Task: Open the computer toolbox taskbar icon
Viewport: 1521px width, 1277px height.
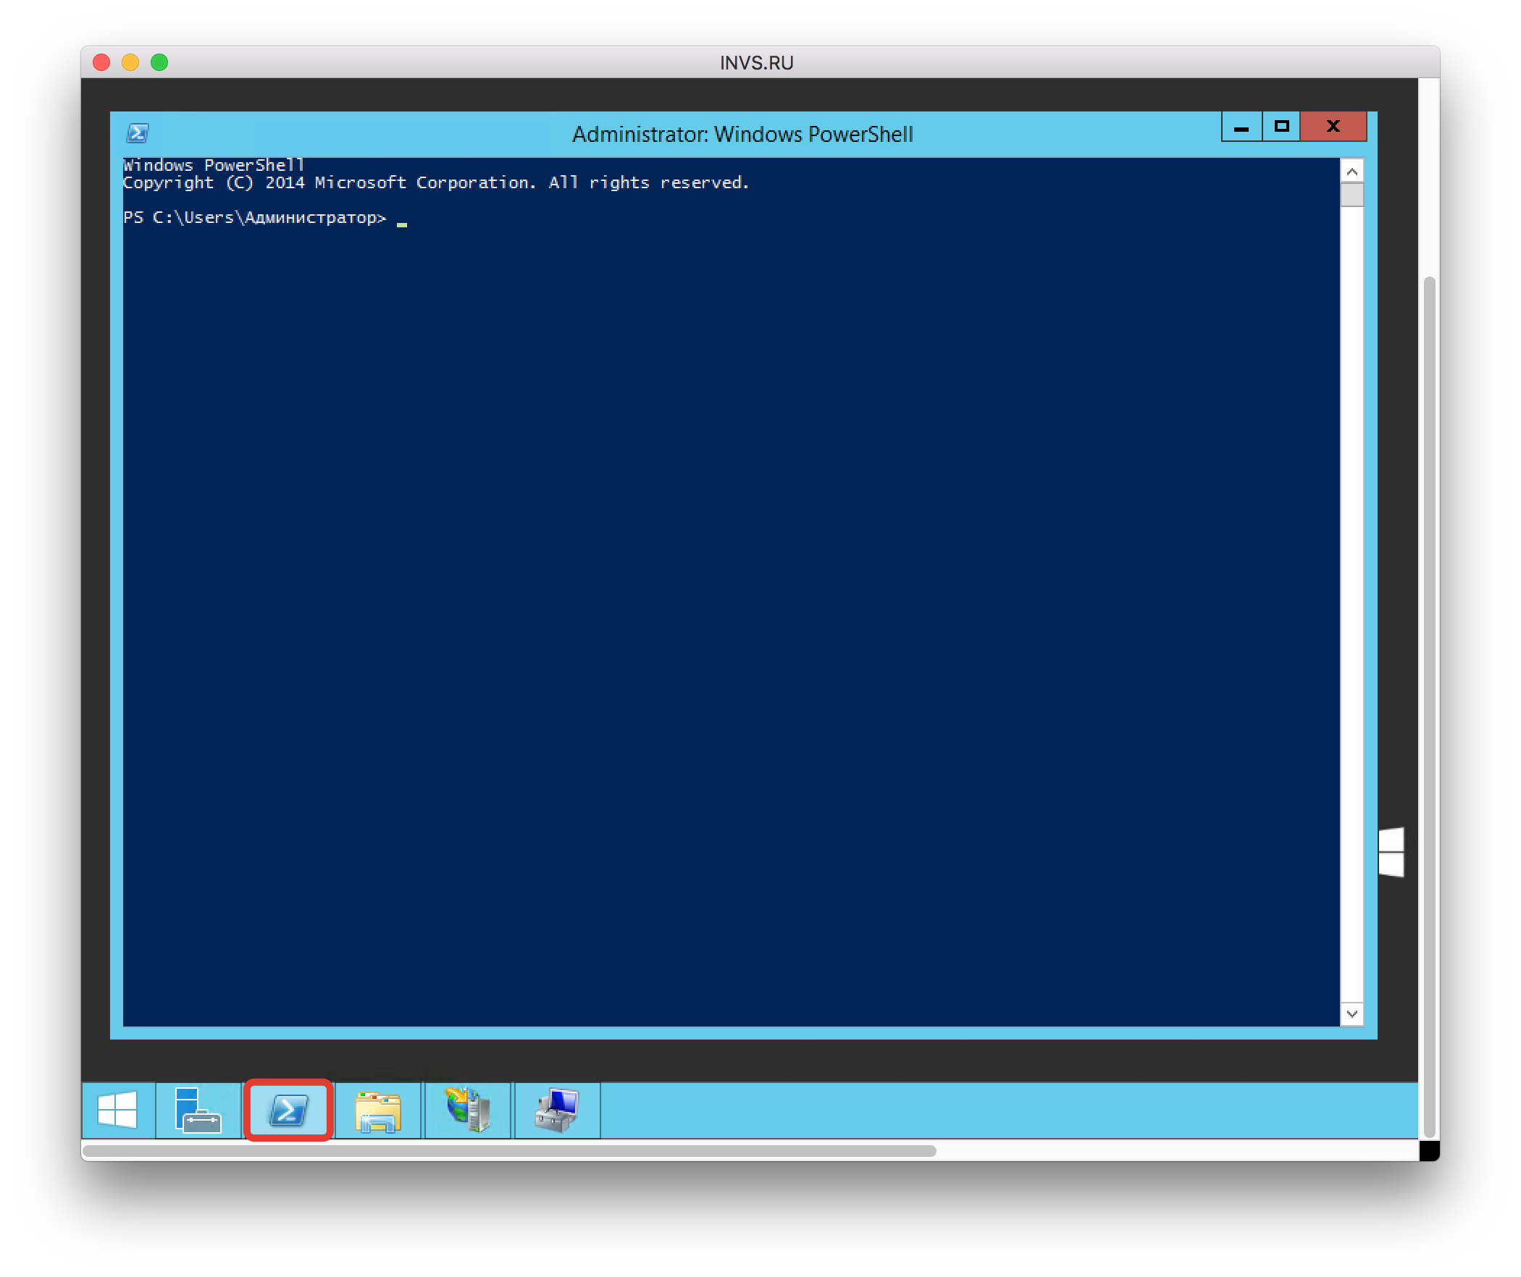Action: click(557, 1110)
